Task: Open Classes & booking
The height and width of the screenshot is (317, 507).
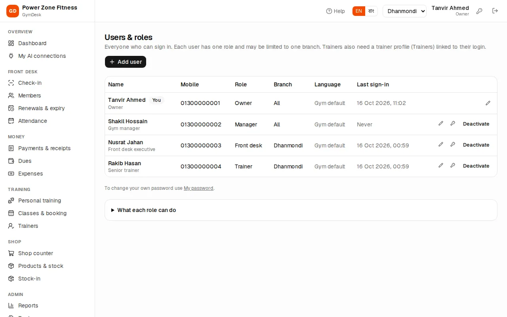Action: [x=48, y=213]
